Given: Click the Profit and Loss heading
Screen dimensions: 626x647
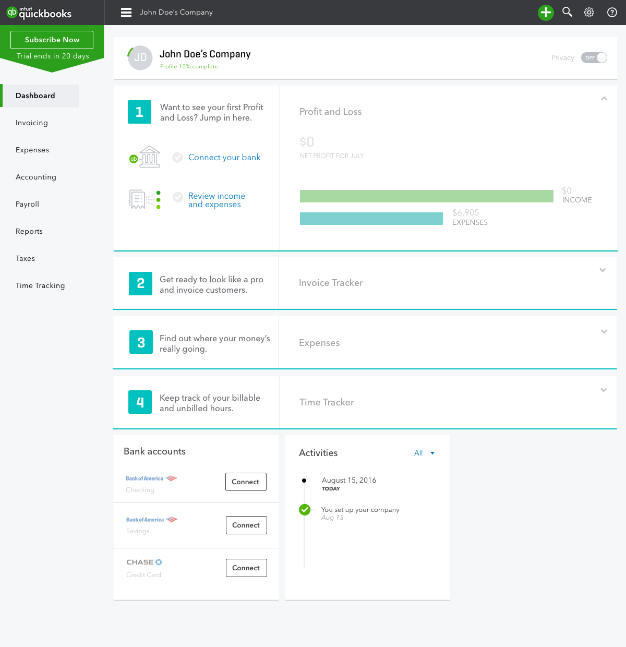Looking at the screenshot, I should tap(331, 112).
